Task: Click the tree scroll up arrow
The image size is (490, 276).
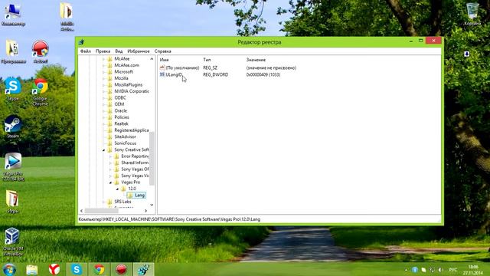Action: (x=152, y=59)
